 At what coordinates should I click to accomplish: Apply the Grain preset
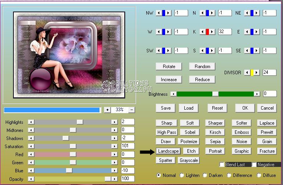tap(267, 142)
